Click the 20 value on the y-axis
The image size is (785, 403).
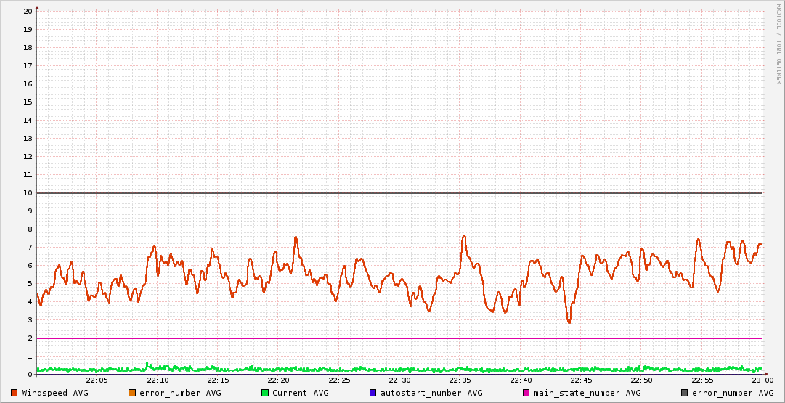tap(28, 12)
